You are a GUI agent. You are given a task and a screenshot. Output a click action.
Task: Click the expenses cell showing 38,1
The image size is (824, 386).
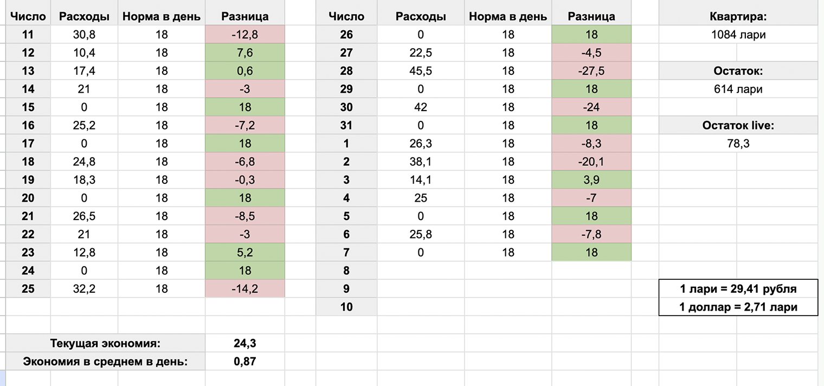coord(421,162)
